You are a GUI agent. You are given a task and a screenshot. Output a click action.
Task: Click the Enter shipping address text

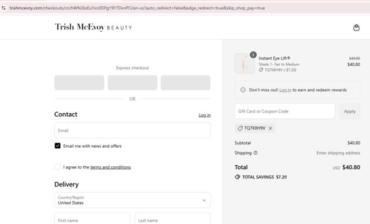click(x=338, y=153)
